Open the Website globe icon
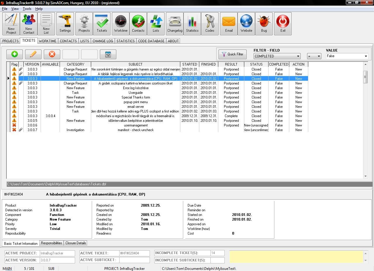Image resolution: width=374 pixels, height=271 pixels. 246,24
